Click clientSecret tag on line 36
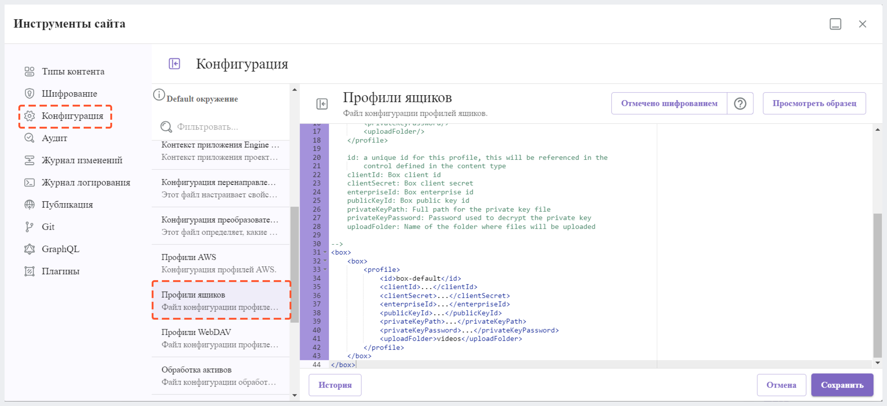Screen dimensions: 887x406 pos(408,295)
